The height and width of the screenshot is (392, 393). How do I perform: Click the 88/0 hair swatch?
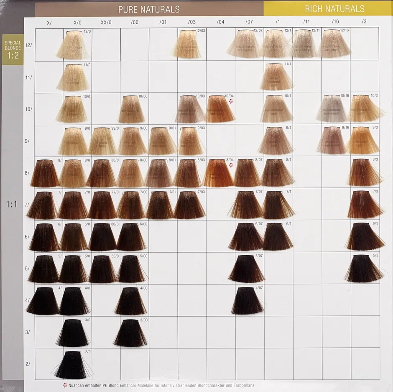click(102, 173)
